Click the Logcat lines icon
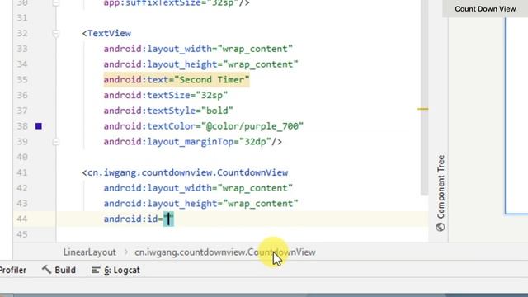Image resolution: width=528 pixels, height=297 pixels. [x=96, y=270]
